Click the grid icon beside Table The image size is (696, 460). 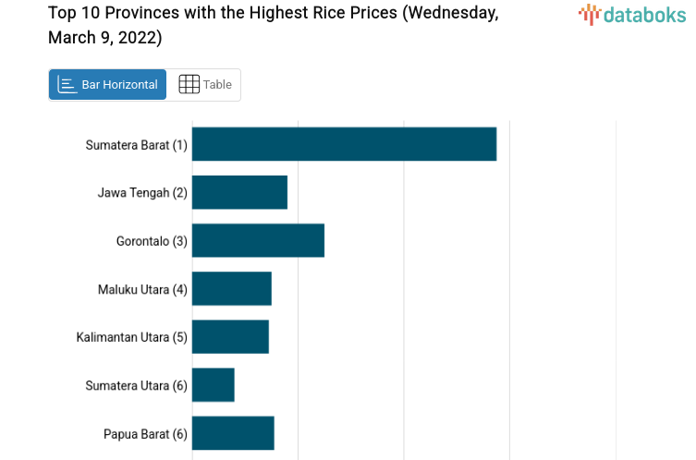pyautogui.click(x=189, y=84)
